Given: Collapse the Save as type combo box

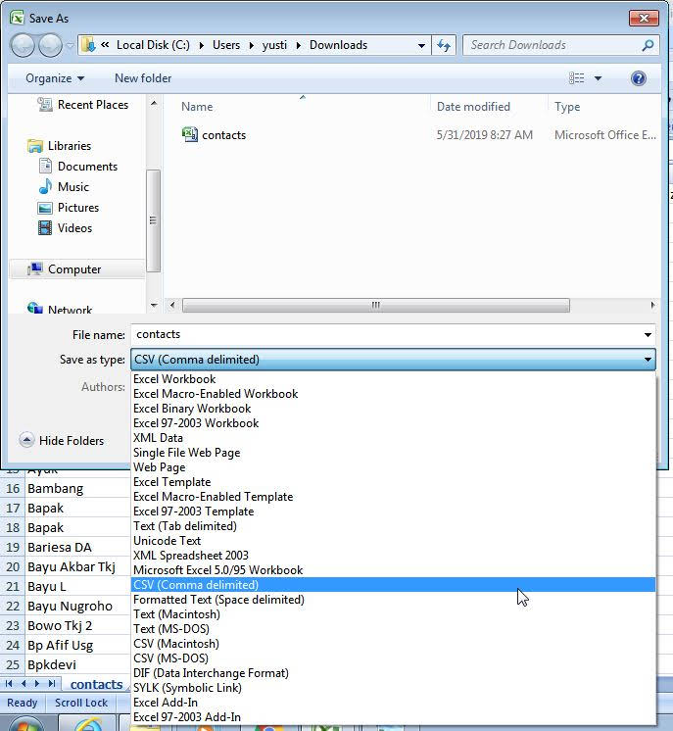Looking at the screenshot, I should 394,360.
